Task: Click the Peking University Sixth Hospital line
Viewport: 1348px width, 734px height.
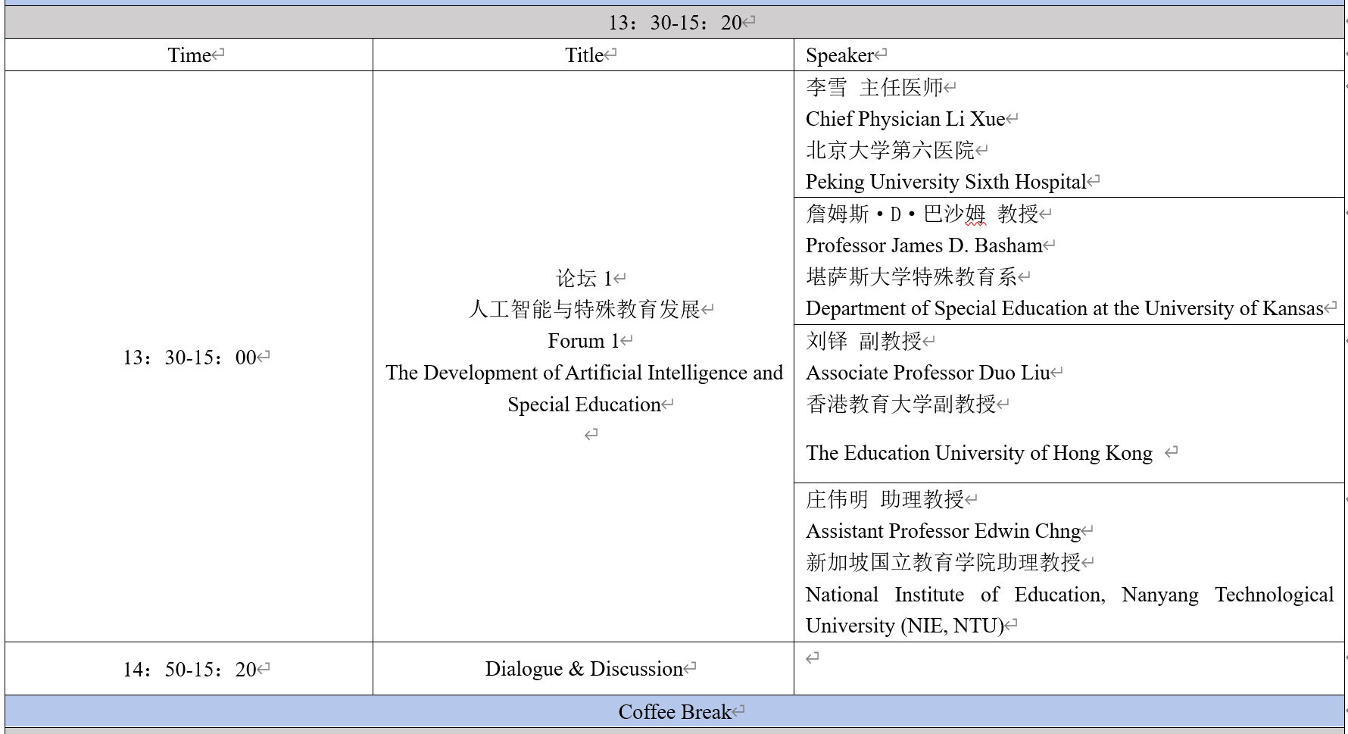Action: pyautogui.click(x=946, y=182)
